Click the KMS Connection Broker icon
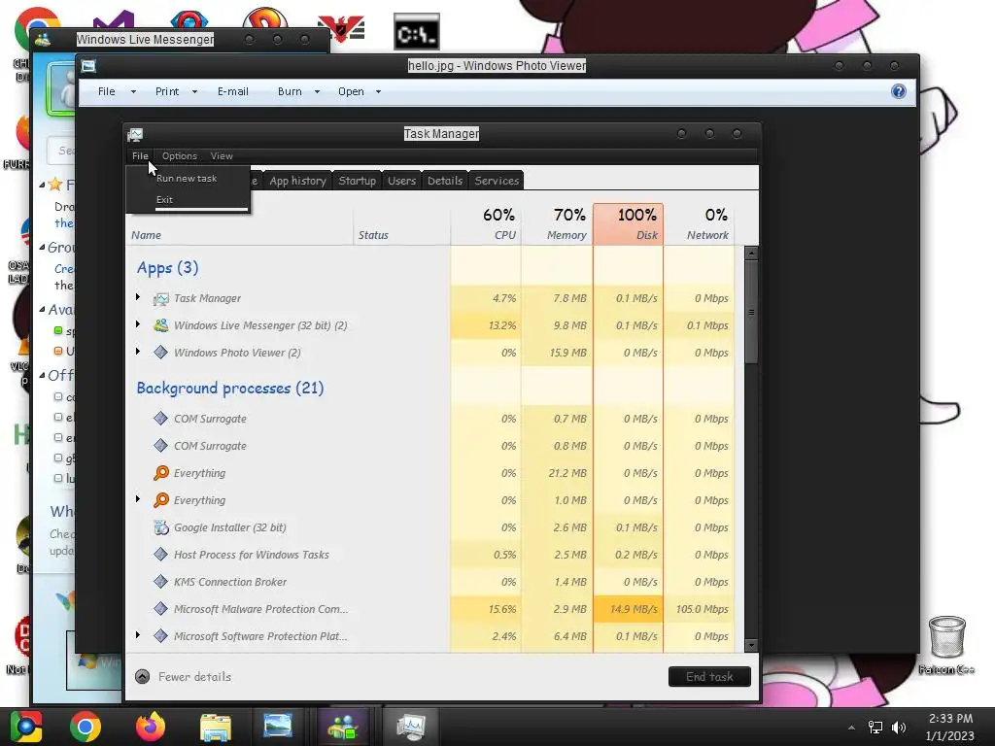This screenshot has width=995, height=746. point(161,583)
